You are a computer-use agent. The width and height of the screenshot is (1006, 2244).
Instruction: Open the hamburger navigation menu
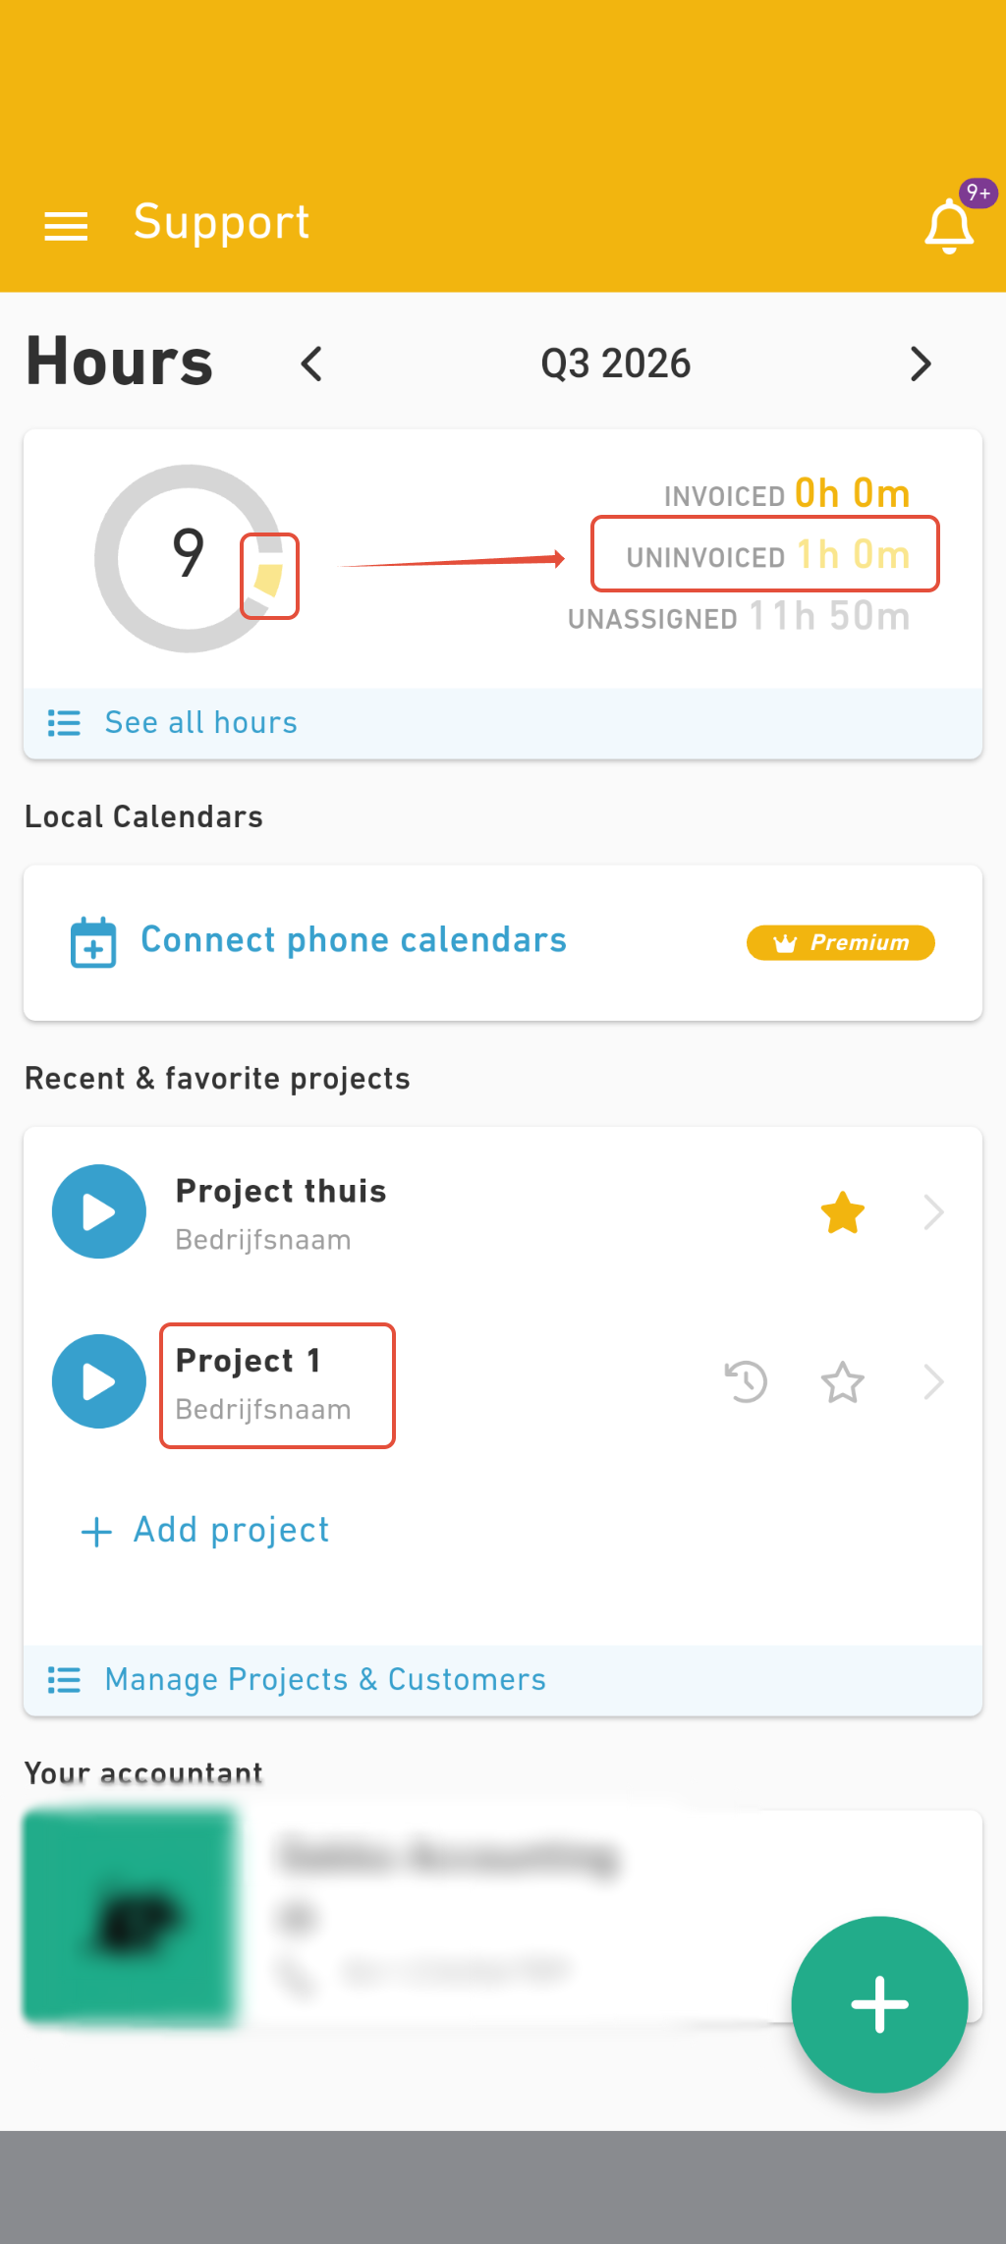66,226
